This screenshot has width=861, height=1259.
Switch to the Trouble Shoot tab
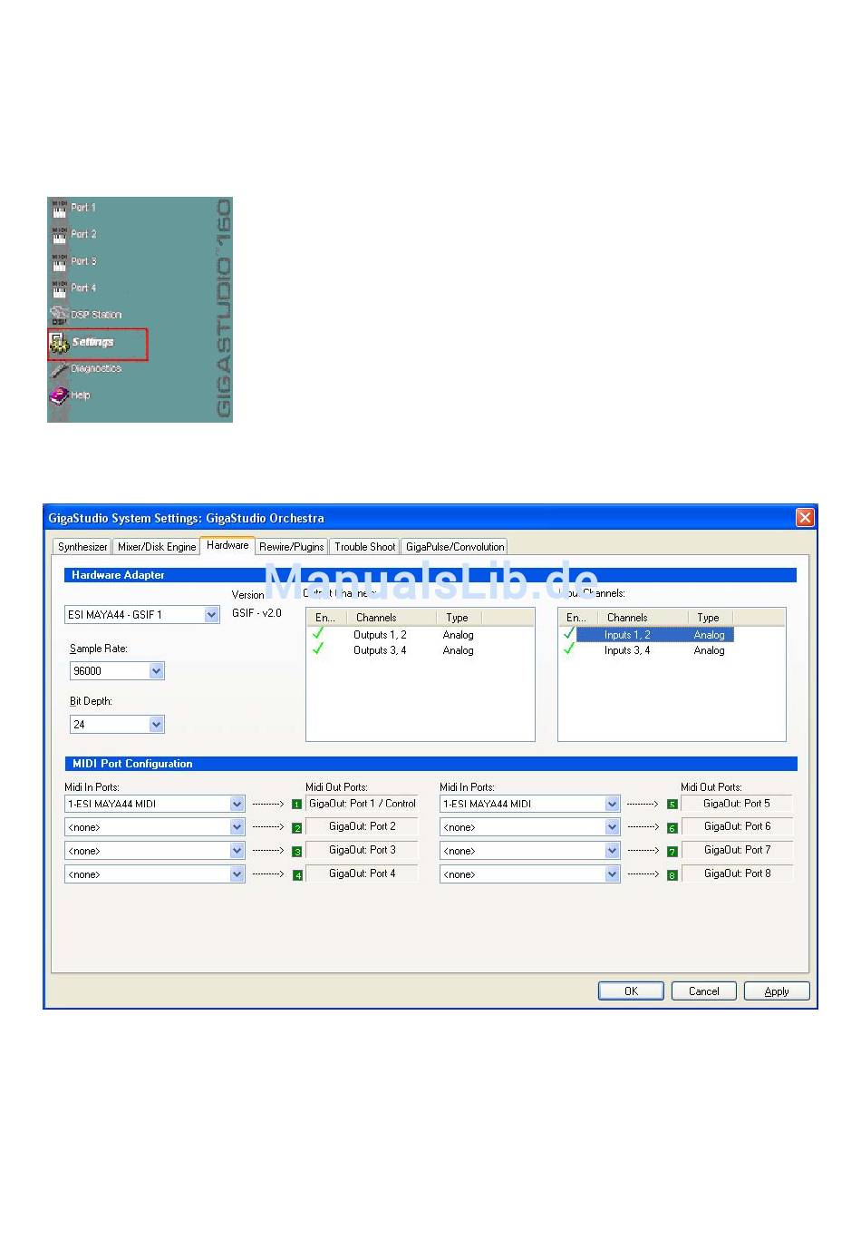pos(364,547)
